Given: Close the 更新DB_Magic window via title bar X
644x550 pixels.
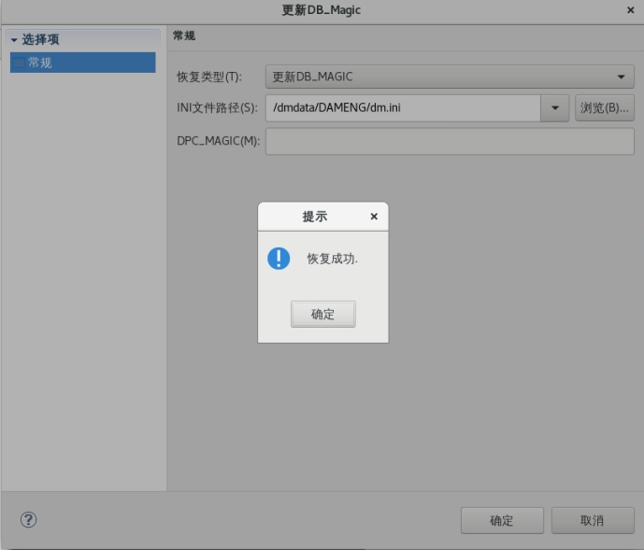Looking at the screenshot, I should point(631,9).
